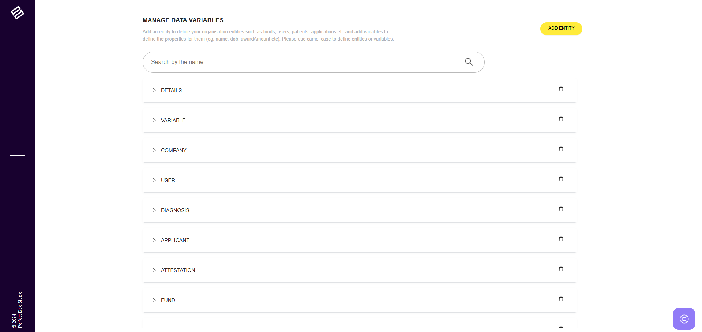Open the sidebar hamburger menu
The image size is (702, 332).
tap(18, 156)
